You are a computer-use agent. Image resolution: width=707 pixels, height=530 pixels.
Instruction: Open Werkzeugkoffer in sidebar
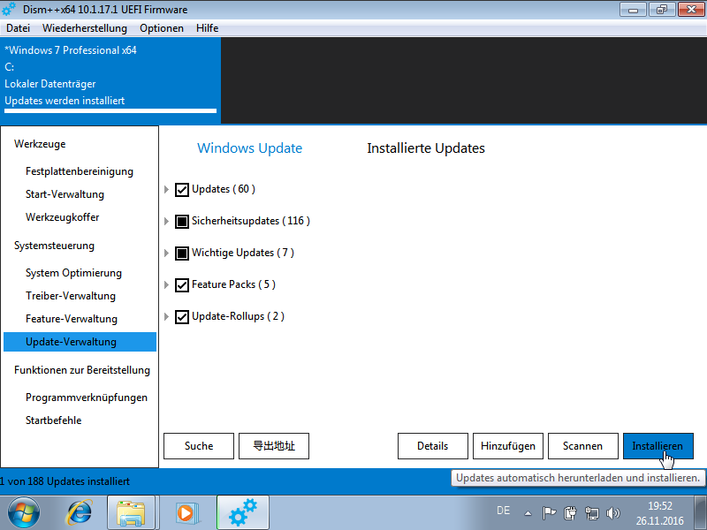pos(62,217)
